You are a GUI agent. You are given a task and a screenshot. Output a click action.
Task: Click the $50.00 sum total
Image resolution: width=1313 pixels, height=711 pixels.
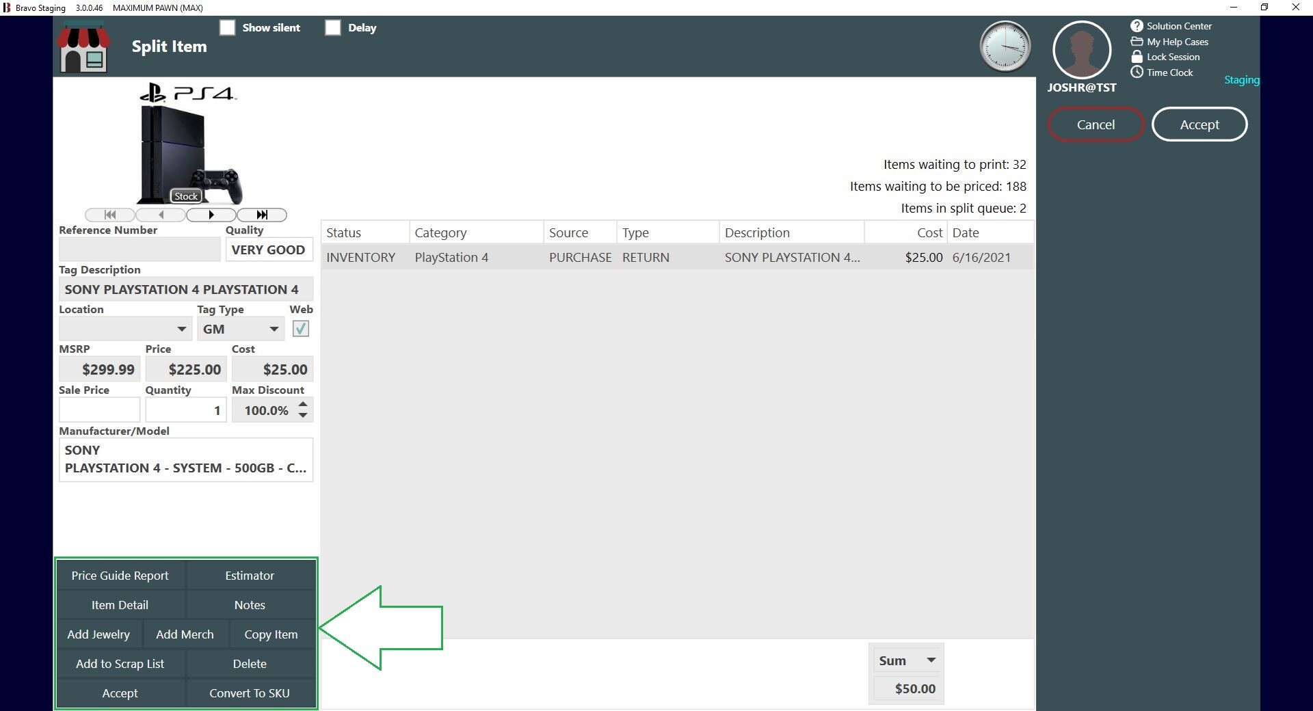click(906, 688)
